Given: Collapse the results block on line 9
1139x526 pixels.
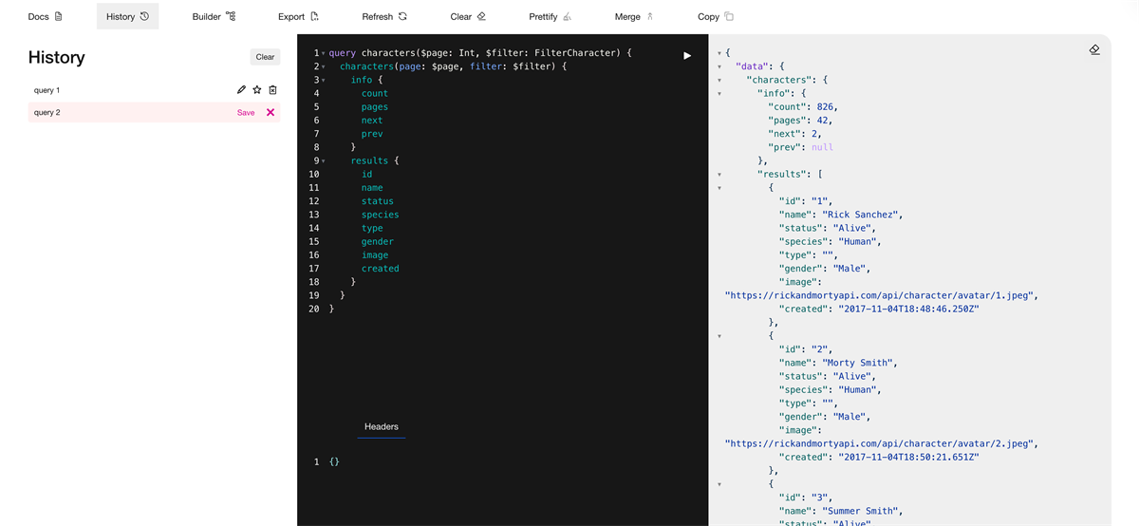Looking at the screenshot, I should click(323, 161).
